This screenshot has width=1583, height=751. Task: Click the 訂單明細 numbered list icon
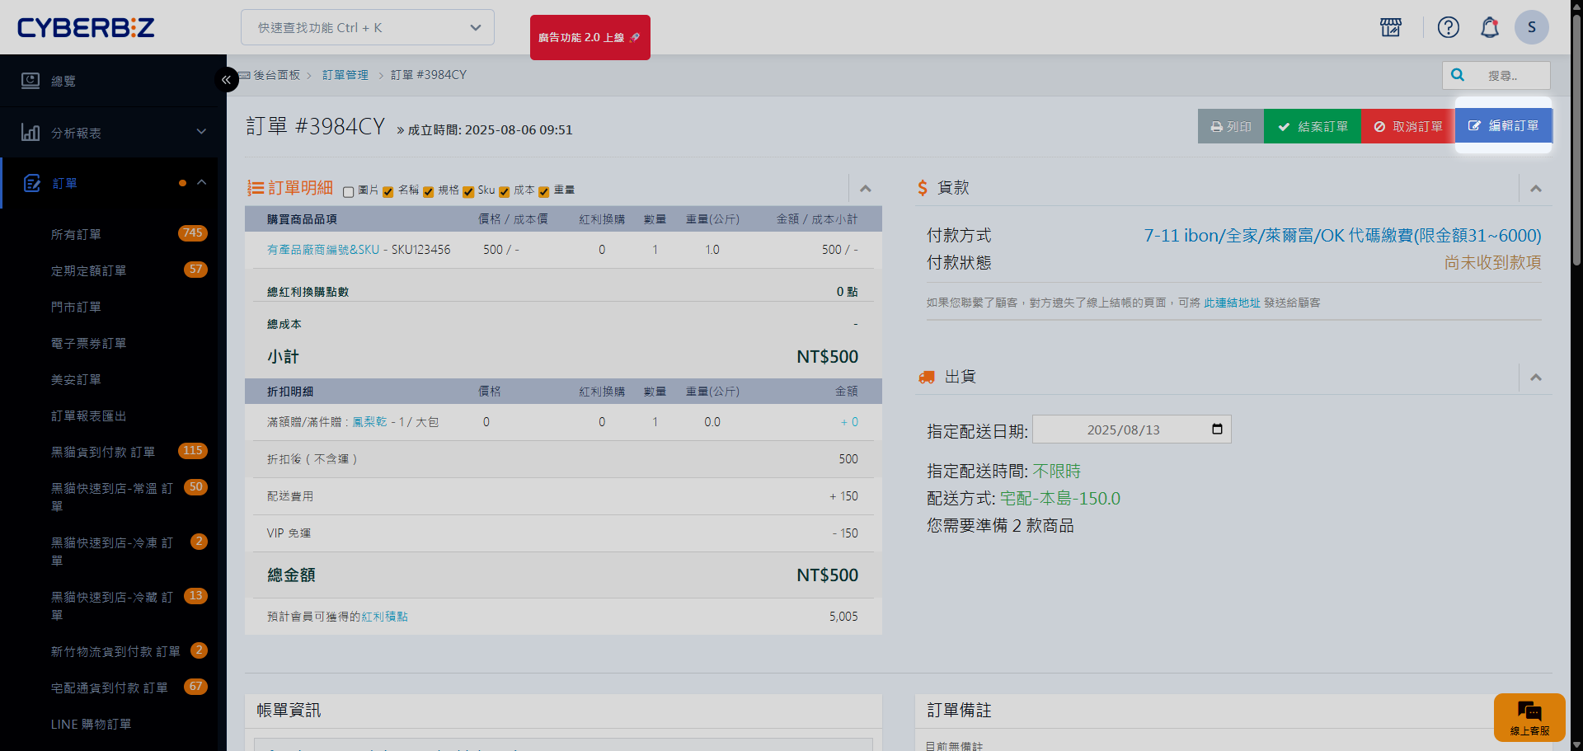click(x=256, y=188)
